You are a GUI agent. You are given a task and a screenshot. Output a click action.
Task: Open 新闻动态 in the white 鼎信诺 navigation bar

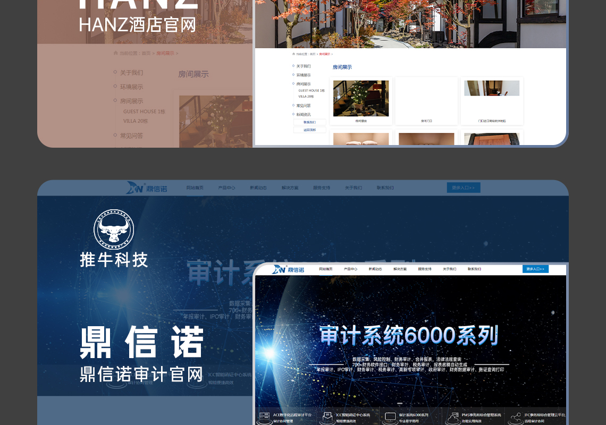pyautogui.click(x=375, y=269)
